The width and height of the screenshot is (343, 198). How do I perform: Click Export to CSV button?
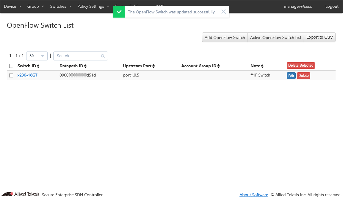pyautogui.click(x=319, y=37)
